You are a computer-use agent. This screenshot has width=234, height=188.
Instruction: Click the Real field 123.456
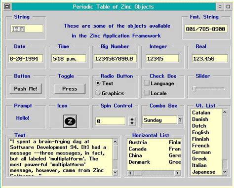(210, 59)
